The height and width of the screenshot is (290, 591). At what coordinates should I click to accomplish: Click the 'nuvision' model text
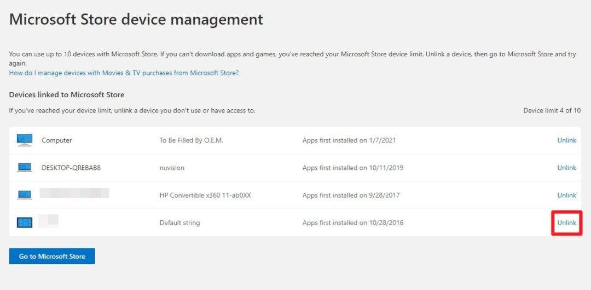point(172,168)
